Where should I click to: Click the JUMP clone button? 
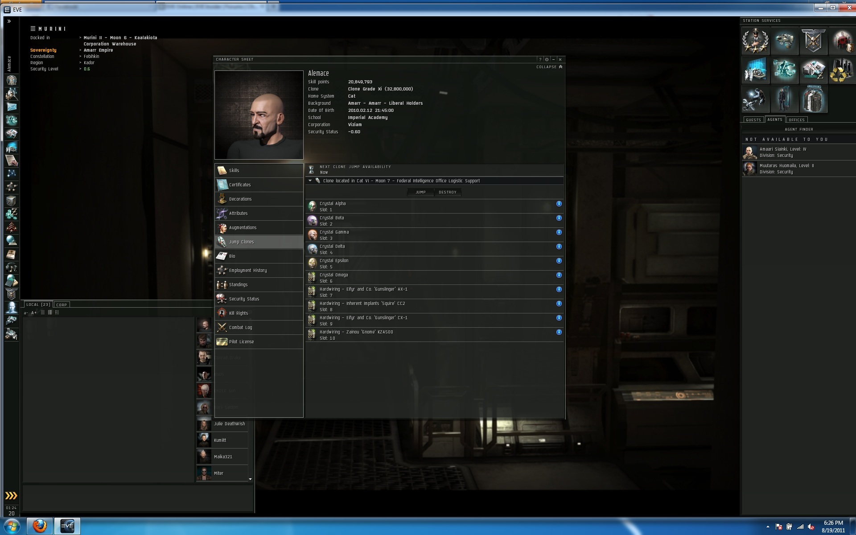point(420,192)
